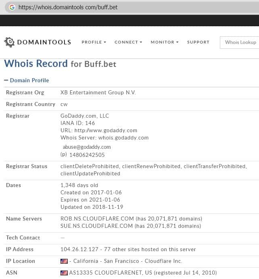This screenshot has height=279, width=259.
Task: Click 'GoDaddy.com, LLC' registrar name
Action: (85, 116)
